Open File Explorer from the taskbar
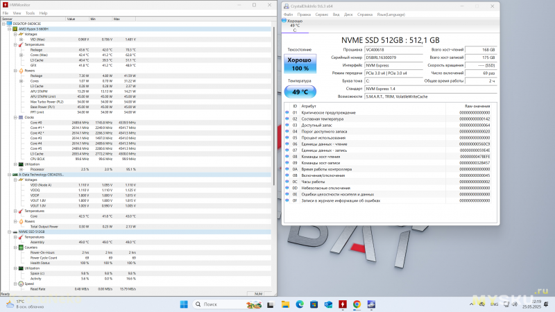Screen dimensions: 555x312 tap(285, 304)
